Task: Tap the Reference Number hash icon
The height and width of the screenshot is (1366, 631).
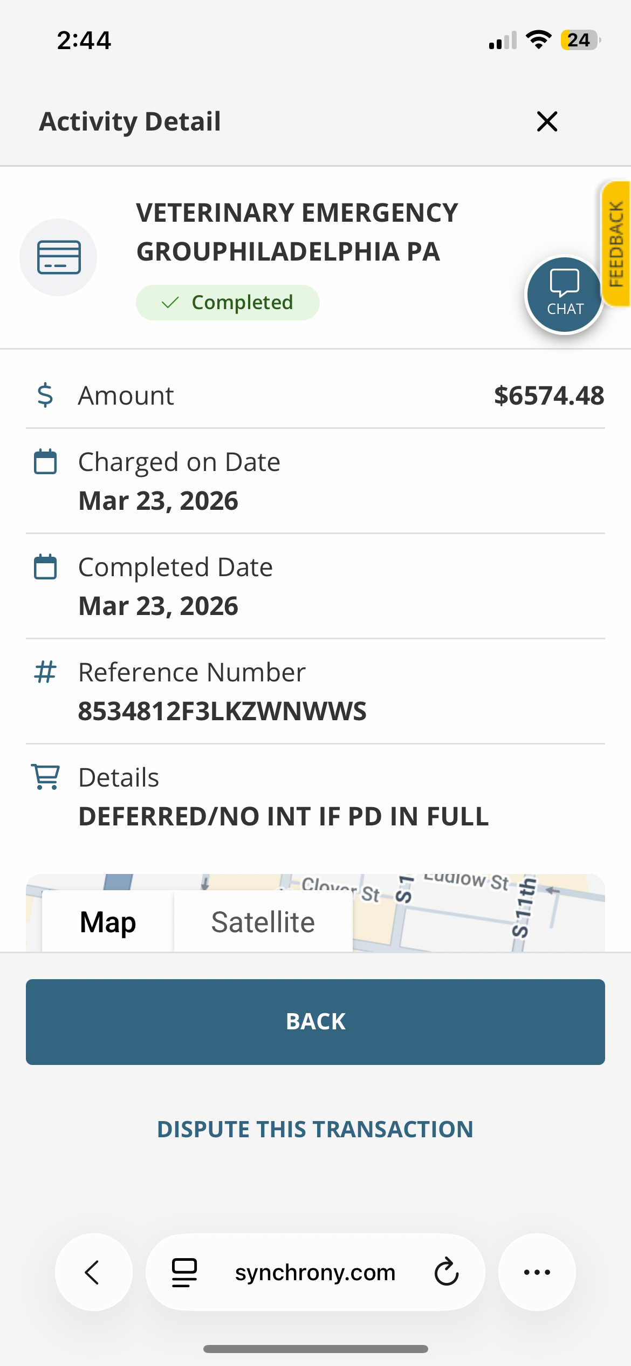Action: coord(45,672)
